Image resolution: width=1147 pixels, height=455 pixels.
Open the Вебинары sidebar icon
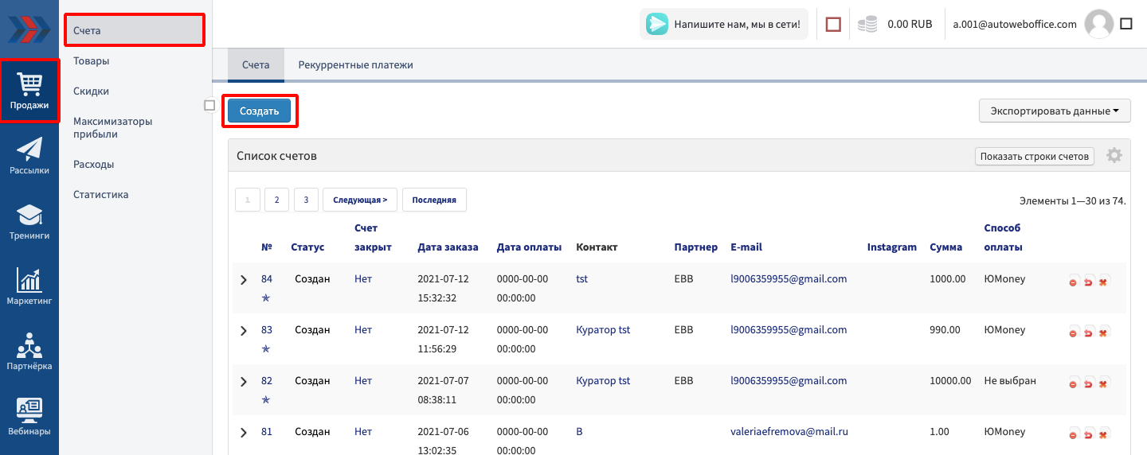[29, 418]
